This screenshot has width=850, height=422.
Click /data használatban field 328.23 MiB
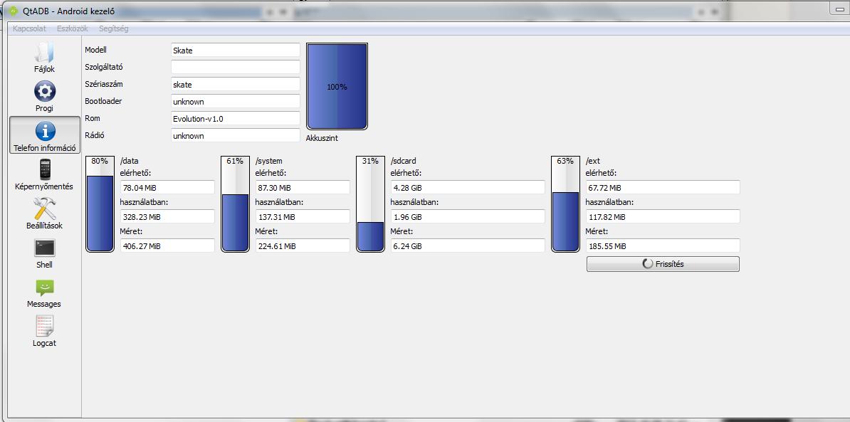[167, 216]
